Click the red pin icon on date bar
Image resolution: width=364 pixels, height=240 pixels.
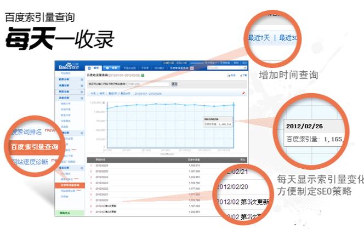tap(243, 93)
